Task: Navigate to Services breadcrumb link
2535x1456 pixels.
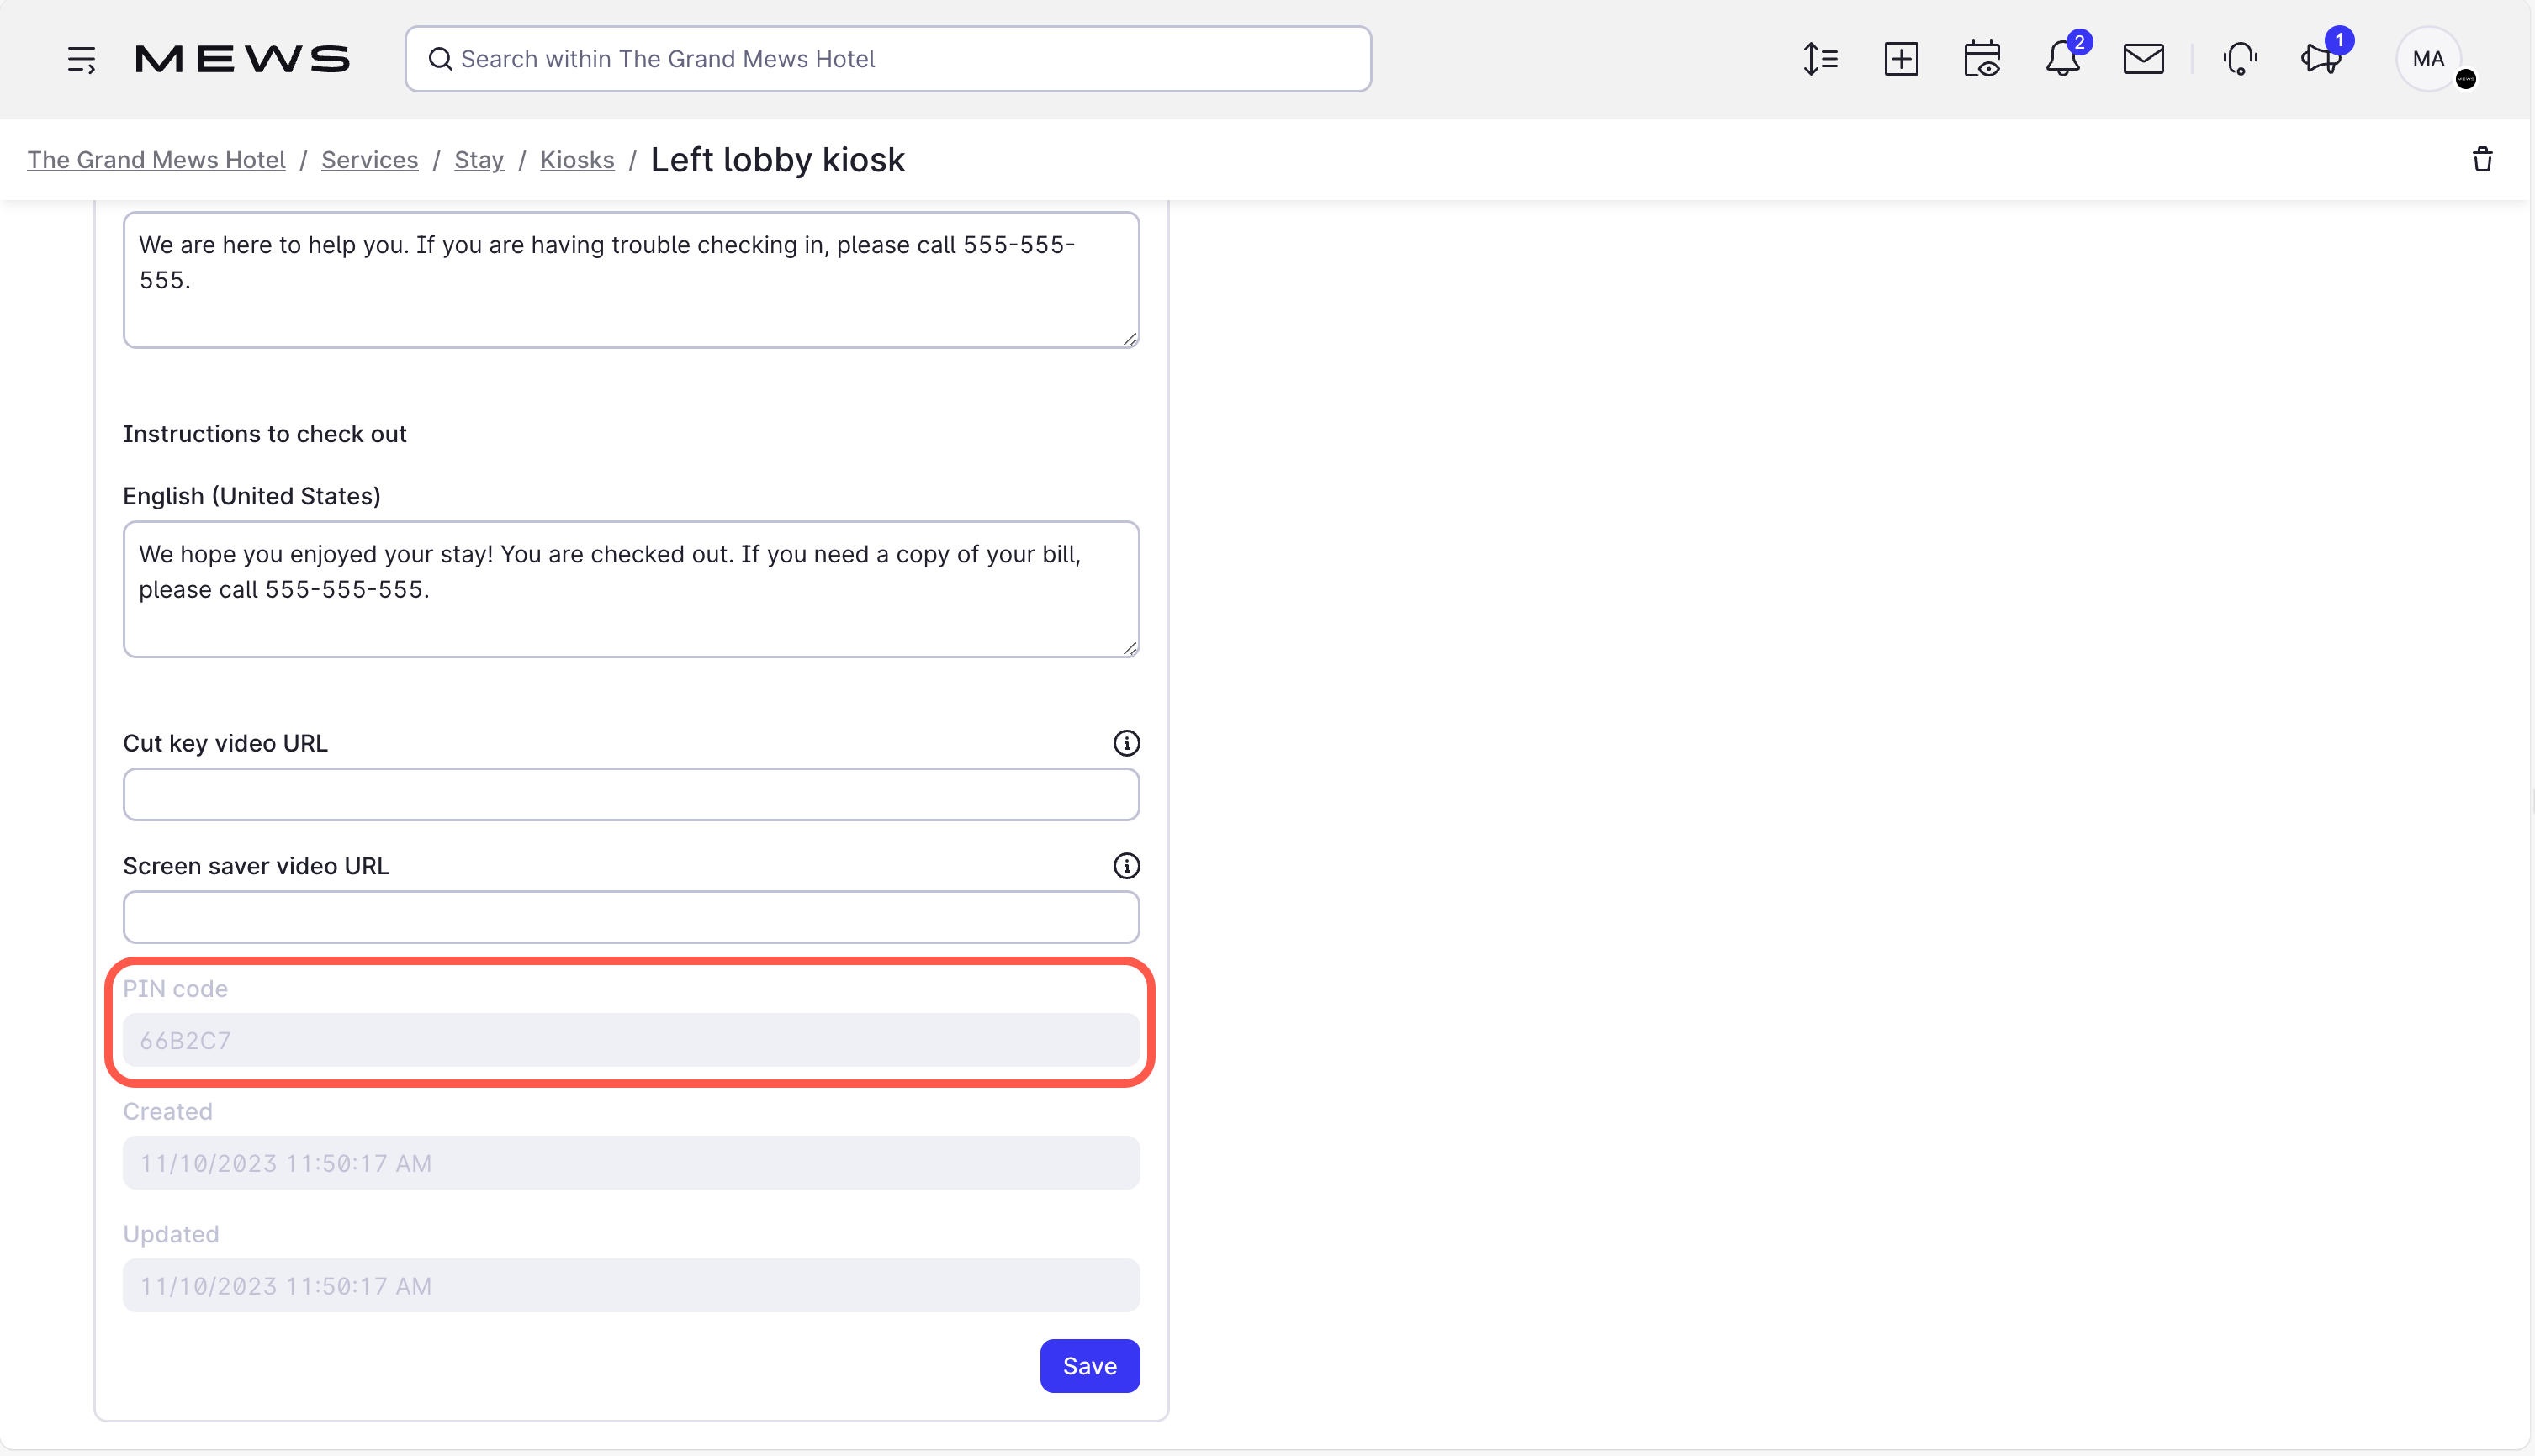Action: click(x=369, y=160)
